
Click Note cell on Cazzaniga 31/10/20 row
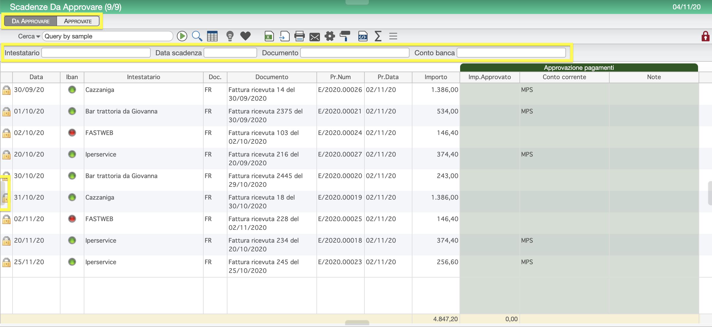(x=654, y=202)
